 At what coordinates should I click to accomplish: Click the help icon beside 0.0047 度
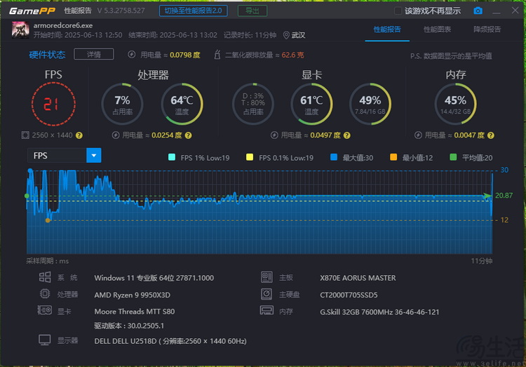490,135
